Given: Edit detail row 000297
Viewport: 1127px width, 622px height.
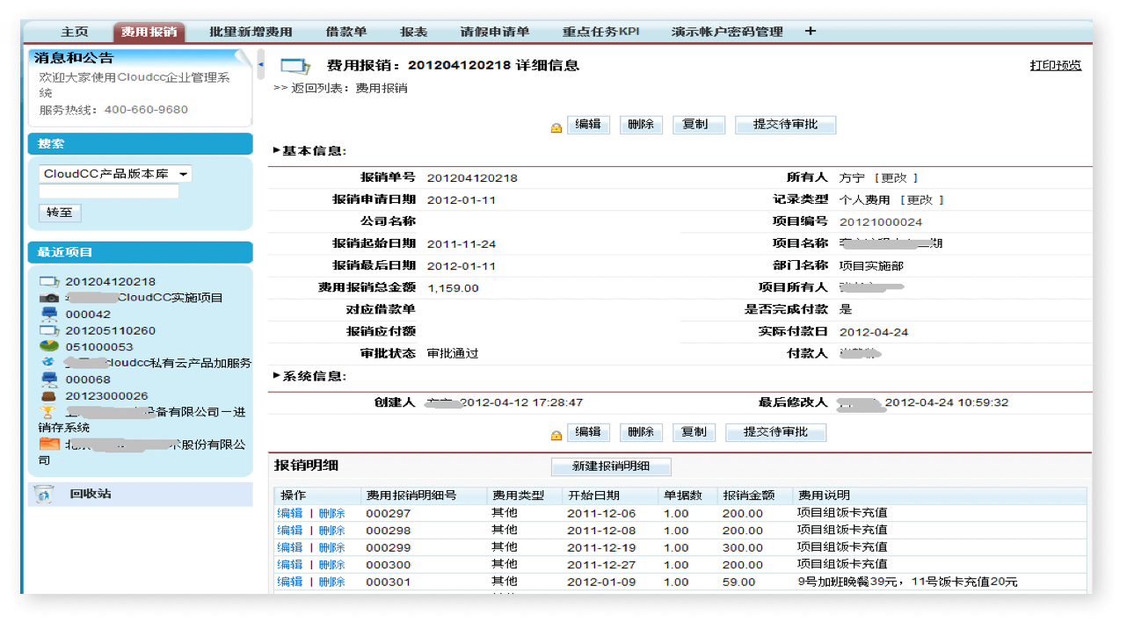Looking at the screenshot, I should pyautogui.click(x=290, y=513).
